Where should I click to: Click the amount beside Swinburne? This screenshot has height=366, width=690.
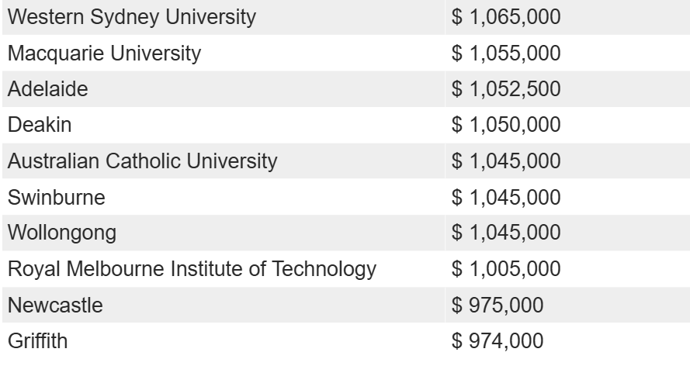point(505,197)
